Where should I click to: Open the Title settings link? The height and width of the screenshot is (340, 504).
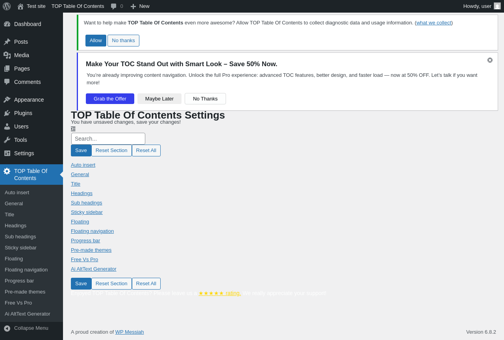point(76,184)
